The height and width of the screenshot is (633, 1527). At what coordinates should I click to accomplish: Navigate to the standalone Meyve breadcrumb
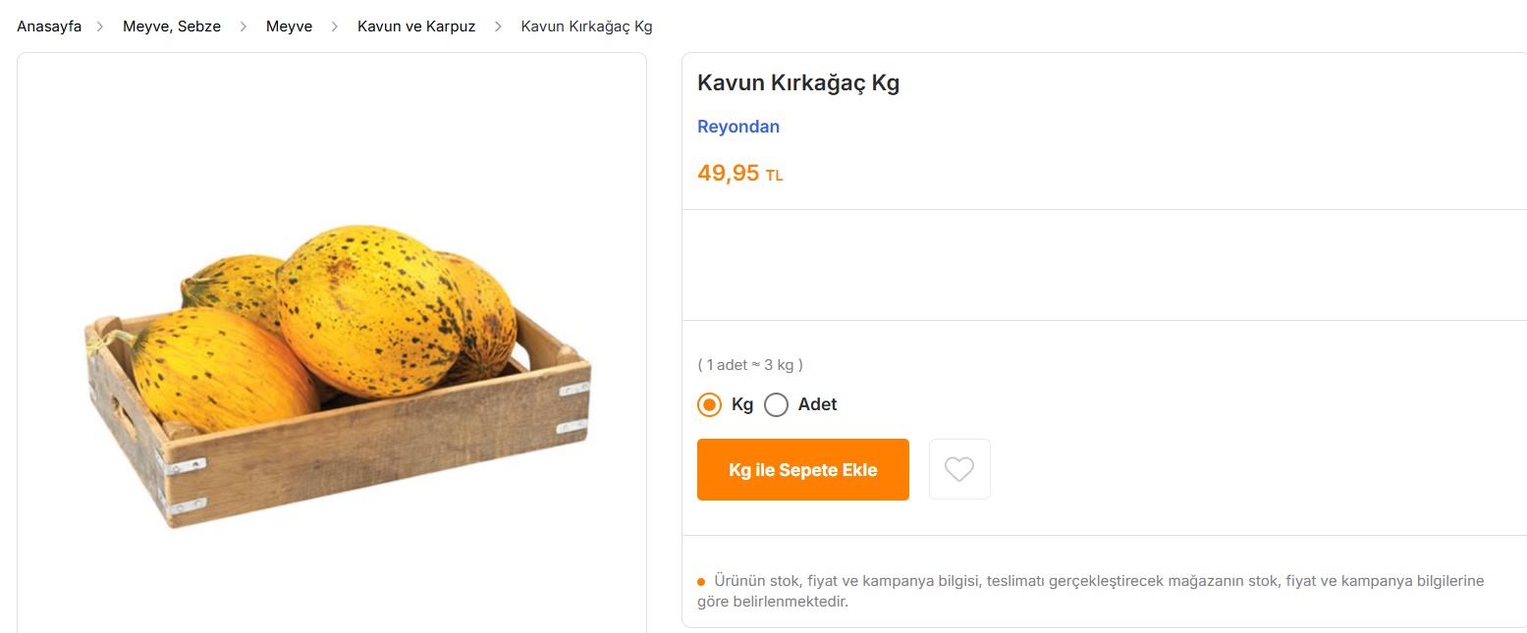[289, 26]
